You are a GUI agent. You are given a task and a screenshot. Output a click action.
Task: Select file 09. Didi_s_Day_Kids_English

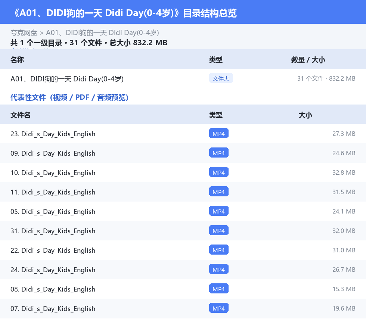click(53, 153)
